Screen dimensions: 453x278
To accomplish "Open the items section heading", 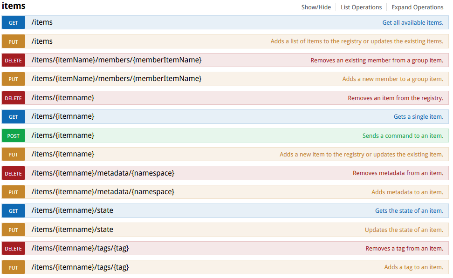I will pos(14,7).
